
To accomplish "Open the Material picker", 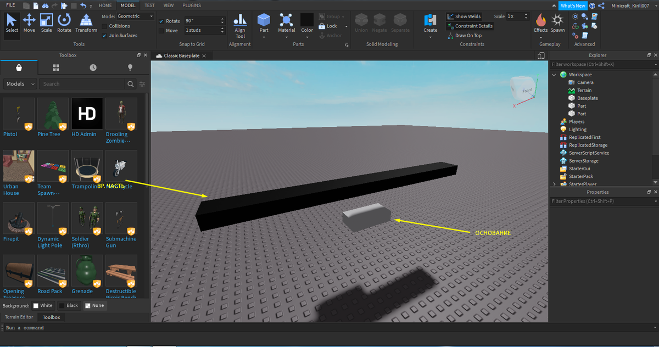I will (286, 23).
